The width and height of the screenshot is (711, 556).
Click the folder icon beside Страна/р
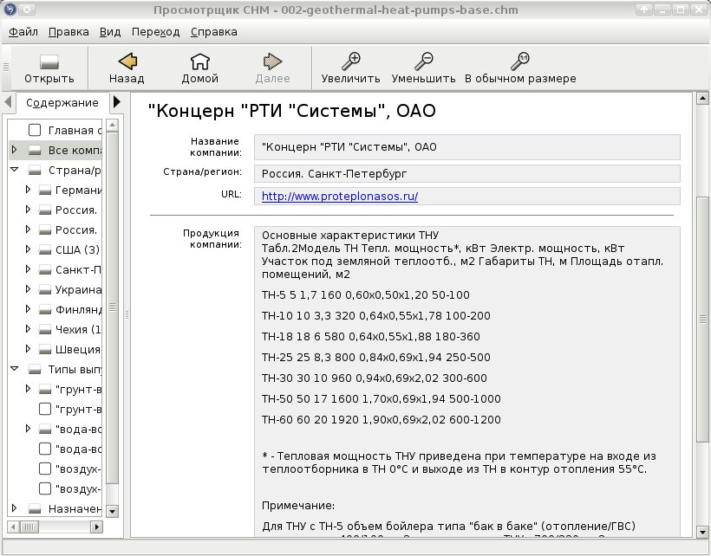tap(35, 171)
